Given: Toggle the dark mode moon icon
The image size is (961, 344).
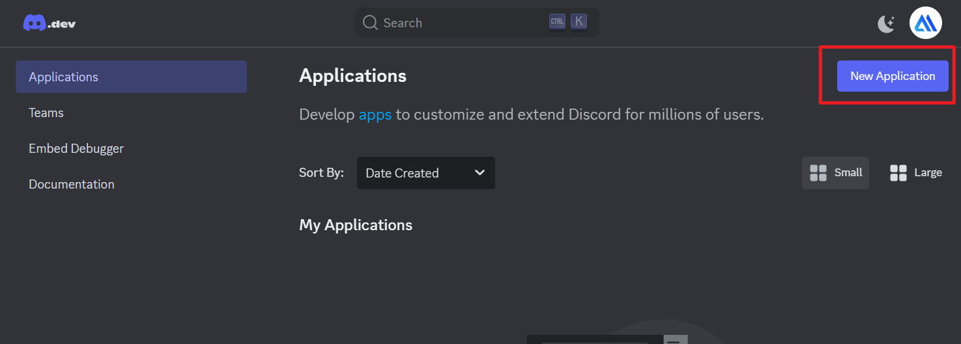Looking at the screenshot, I should [x=886, y=24].
